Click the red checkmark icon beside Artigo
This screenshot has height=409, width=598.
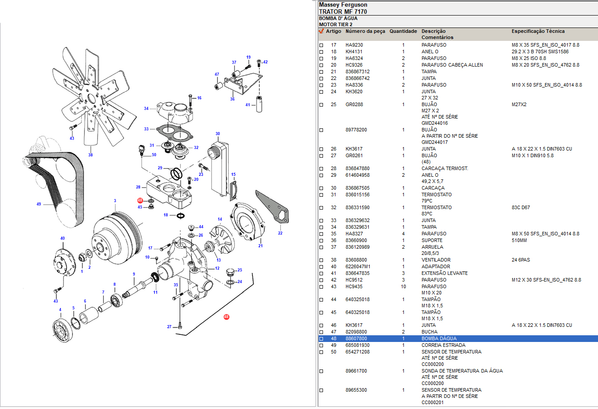tap(321, 31)
